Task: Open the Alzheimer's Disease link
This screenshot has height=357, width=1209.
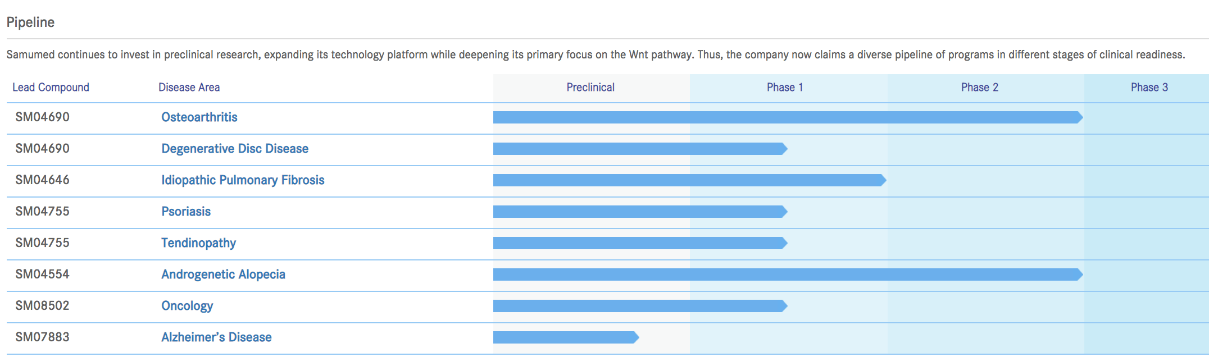Action: point(216,337)
